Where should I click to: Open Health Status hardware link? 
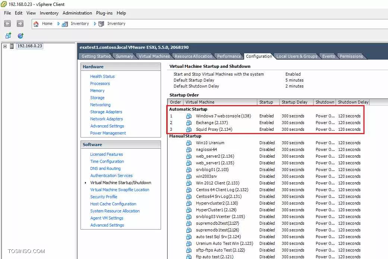click(102, 76)
